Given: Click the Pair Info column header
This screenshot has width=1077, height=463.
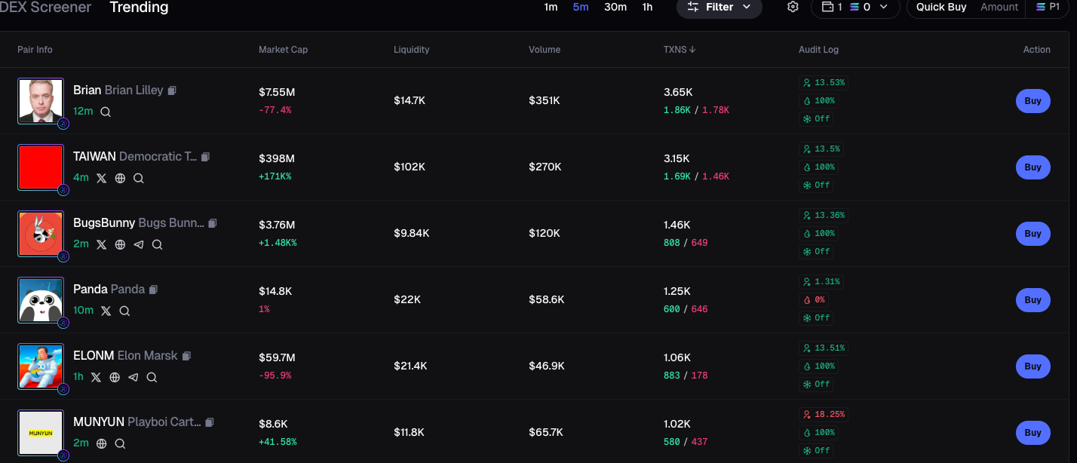Looking at the screenshot, I should pos(35,50).
